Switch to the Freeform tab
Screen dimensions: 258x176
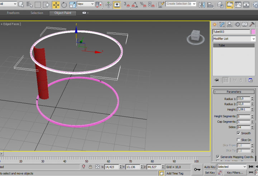coord(13,13)
